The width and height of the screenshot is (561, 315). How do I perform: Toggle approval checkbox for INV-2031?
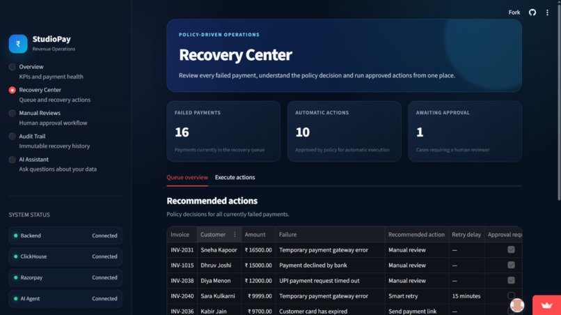click(511, 249)
